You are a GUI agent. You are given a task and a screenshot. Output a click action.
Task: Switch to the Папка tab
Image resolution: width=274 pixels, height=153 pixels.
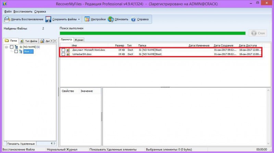click(x=11, y=41)
